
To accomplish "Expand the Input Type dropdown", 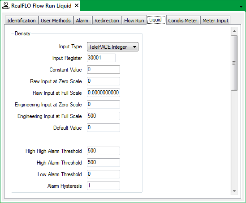I will click(112, 47).
